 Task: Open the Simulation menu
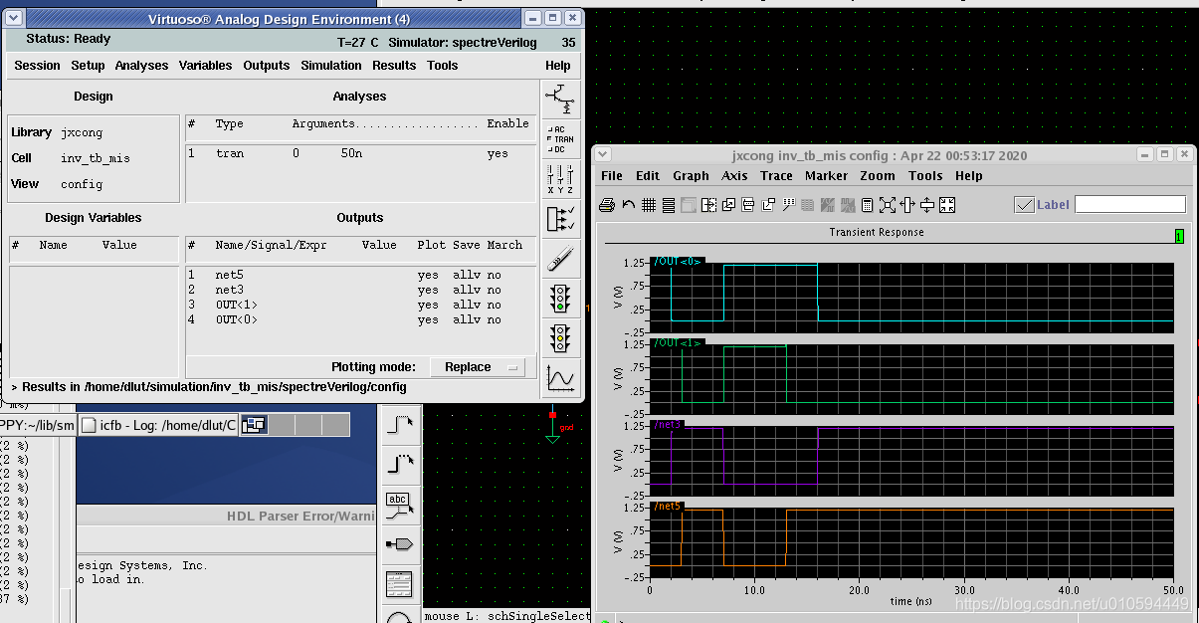pyautogui.click(x=331, y=66)
